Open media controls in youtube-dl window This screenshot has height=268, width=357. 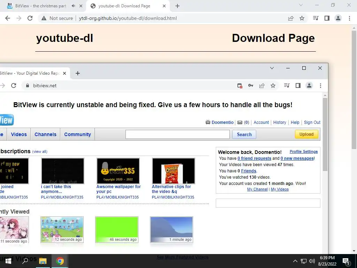[316, 18]
